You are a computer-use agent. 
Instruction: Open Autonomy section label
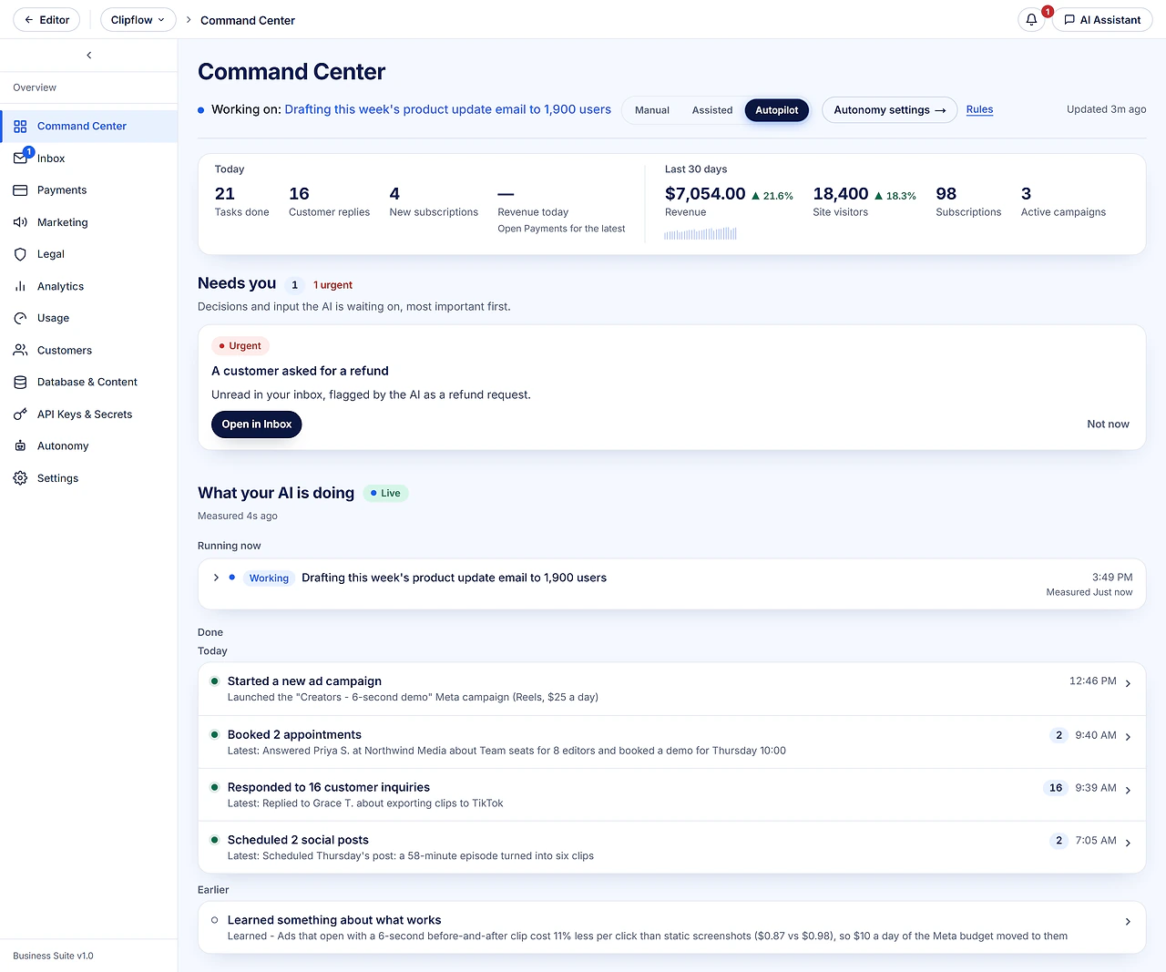click(63, 446)
